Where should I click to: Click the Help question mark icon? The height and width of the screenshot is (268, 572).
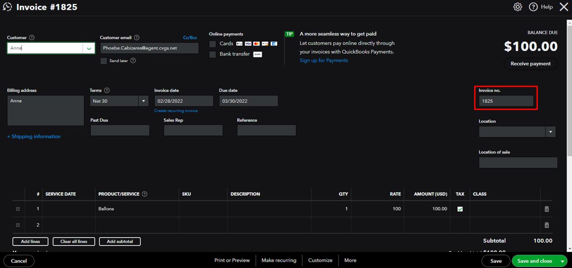(x=533, y=7)
